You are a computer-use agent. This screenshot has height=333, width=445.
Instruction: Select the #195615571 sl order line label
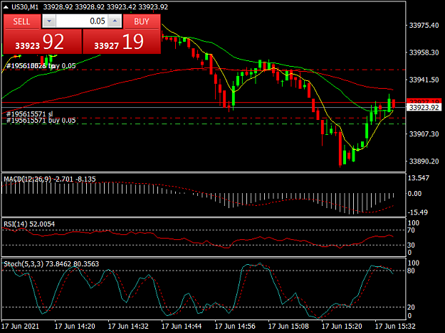29,114
